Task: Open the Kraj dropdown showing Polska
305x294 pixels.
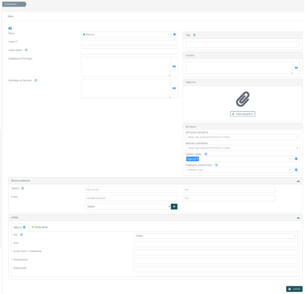Action: 216,236
